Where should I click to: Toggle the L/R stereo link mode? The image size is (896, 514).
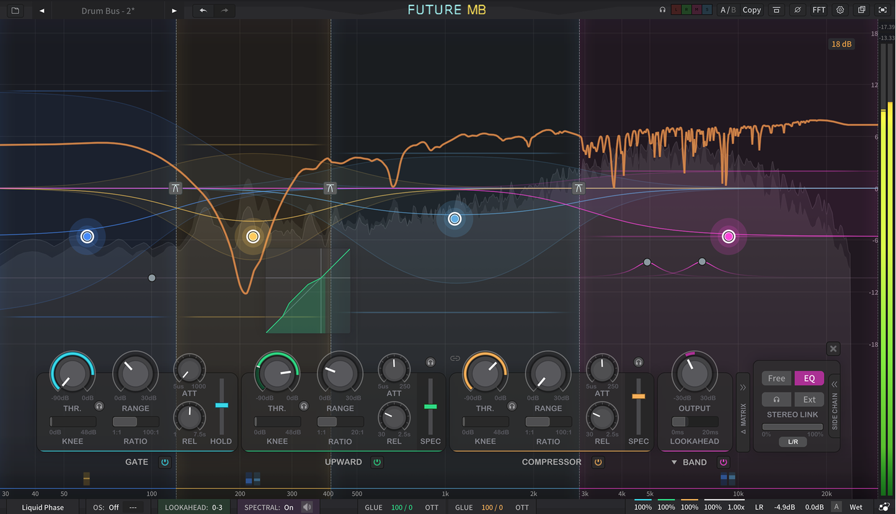tap(793, 441)
